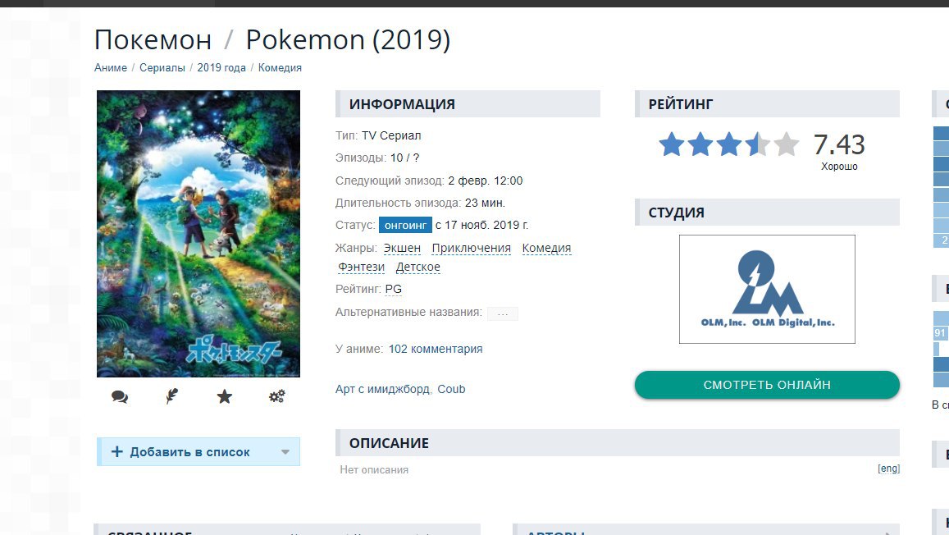Select the Экшен genre tag
The image size is (949, 535).
[402, 248]
